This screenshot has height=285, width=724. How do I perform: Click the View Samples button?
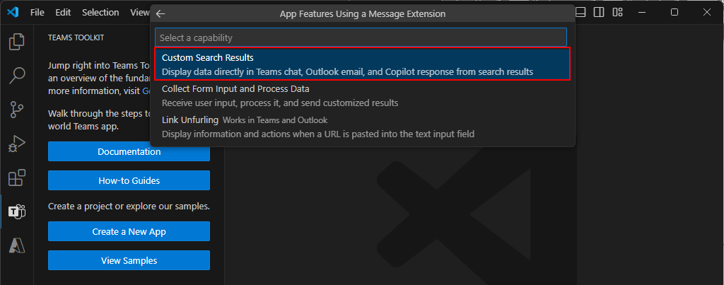(129, 260)
